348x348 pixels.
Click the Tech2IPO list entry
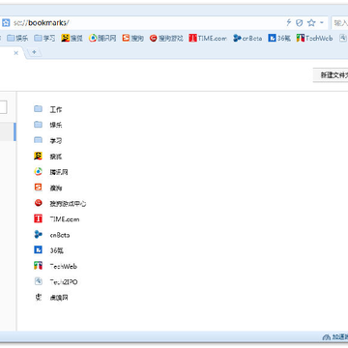pyautogui.click(x=56, y=281)
